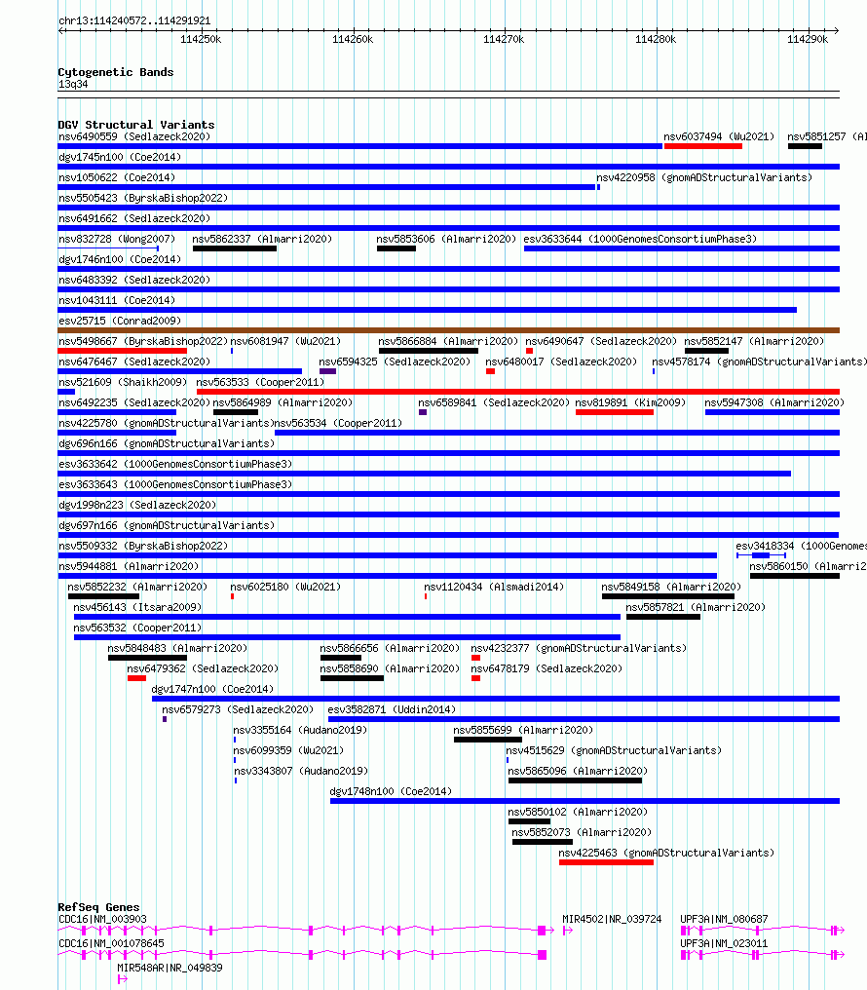Click esv3582871 (Uddin2014) label
The width and height of the screenshot is (867, 990).
click(392, 709)
